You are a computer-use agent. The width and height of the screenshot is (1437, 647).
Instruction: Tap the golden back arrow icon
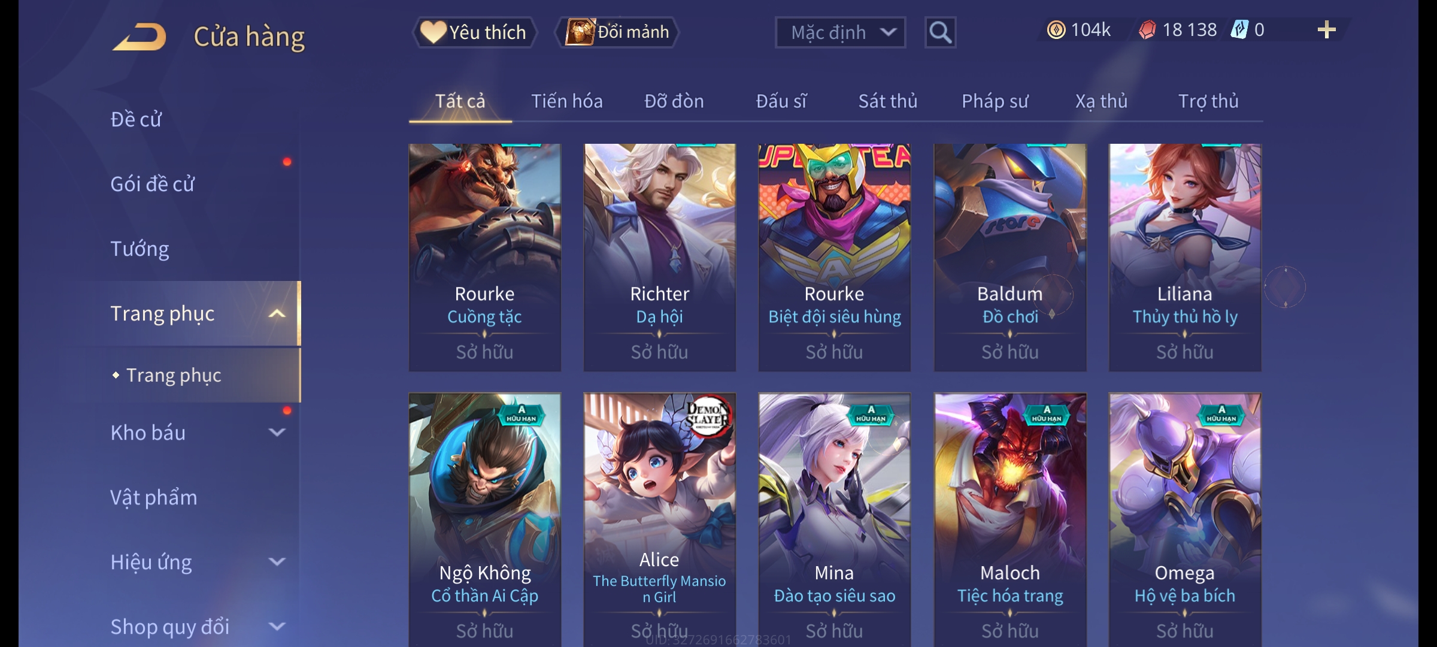[x=140, y=37]
